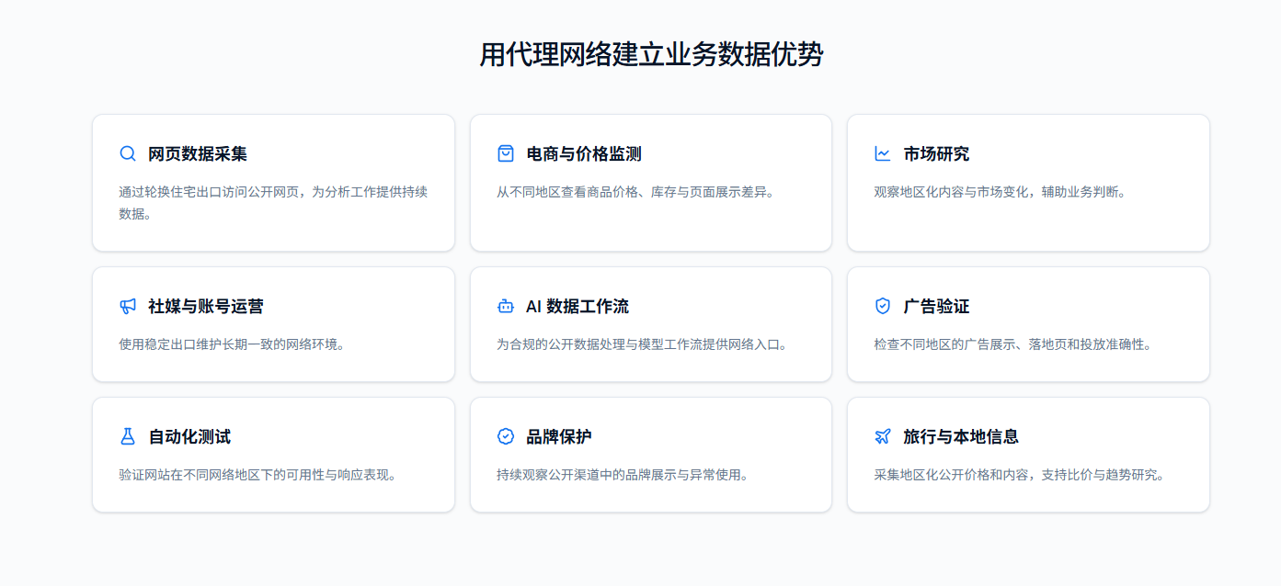Click the robot icon beside AI 数据工作流
The height and width of the screenshot is (586, 1281).
pyautogui.click(x=506, y=306)
